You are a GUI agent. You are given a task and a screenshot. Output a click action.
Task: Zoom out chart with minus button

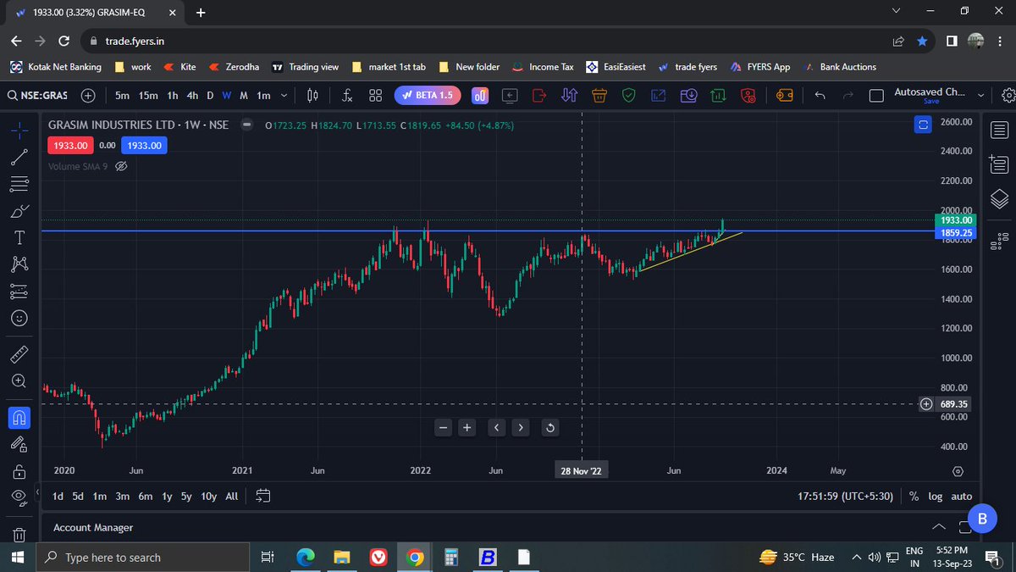click(443, 427)
